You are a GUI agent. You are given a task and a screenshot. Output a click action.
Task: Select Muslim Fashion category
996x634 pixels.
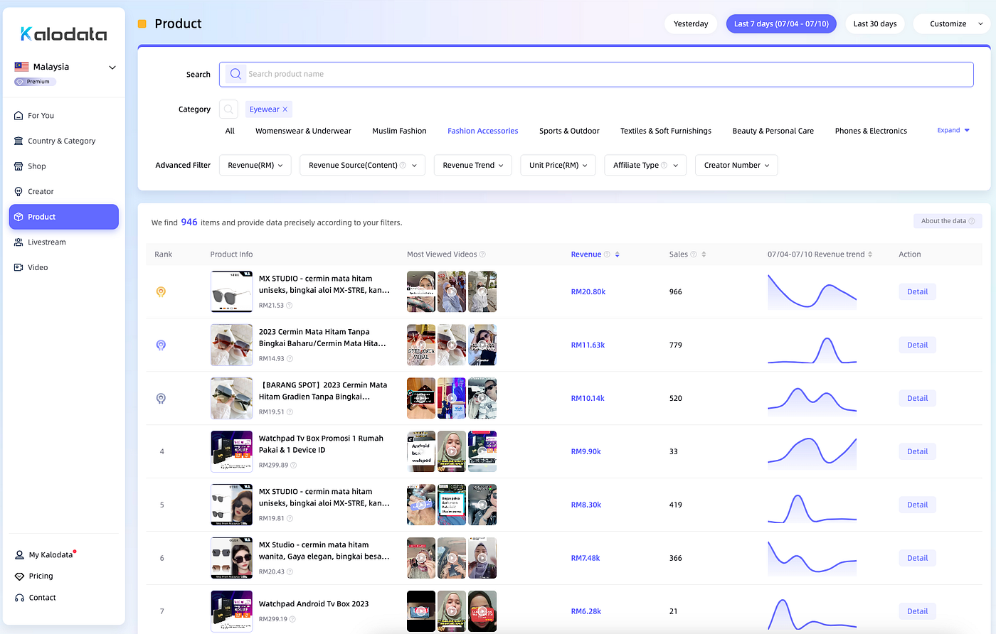click(399, 131)
